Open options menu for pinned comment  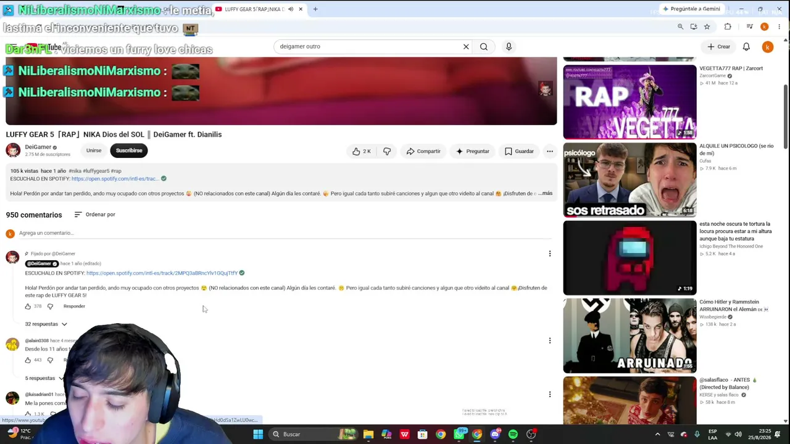(550, 253)
